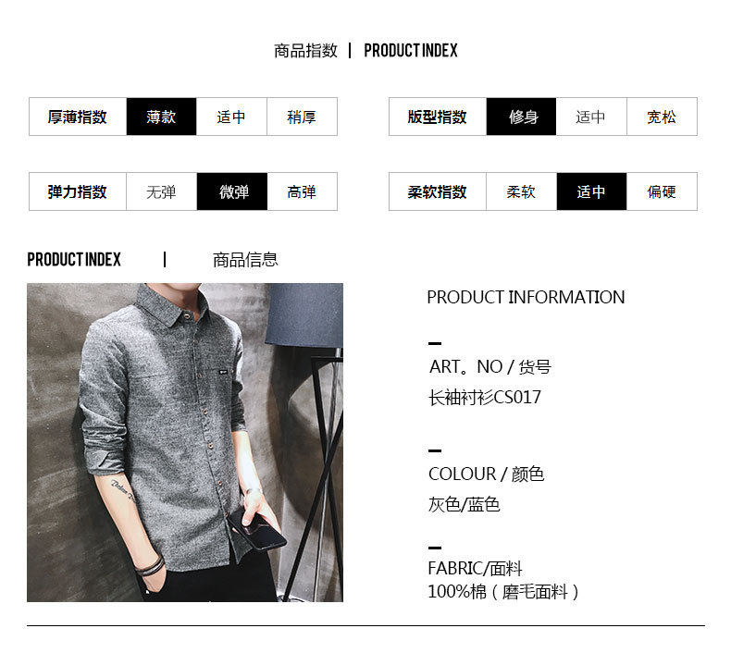The image size is (731, 653).
Task: Click the 弹力指数 label cell
Action: pyautogui.click(x=78, y=191)
